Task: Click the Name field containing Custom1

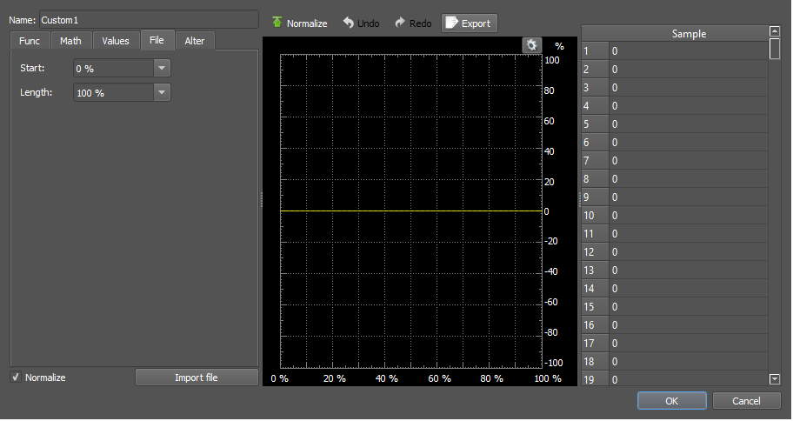Action: click(x=149, y=20)
